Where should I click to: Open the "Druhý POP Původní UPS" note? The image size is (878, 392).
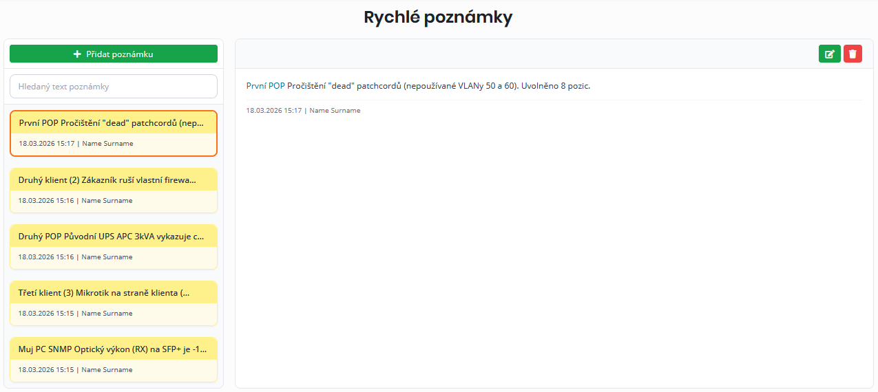point(114,237)
